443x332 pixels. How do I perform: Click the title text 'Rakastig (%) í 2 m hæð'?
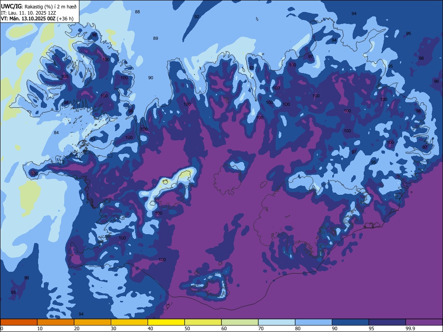pyautogui.click(x=51, y=7)
